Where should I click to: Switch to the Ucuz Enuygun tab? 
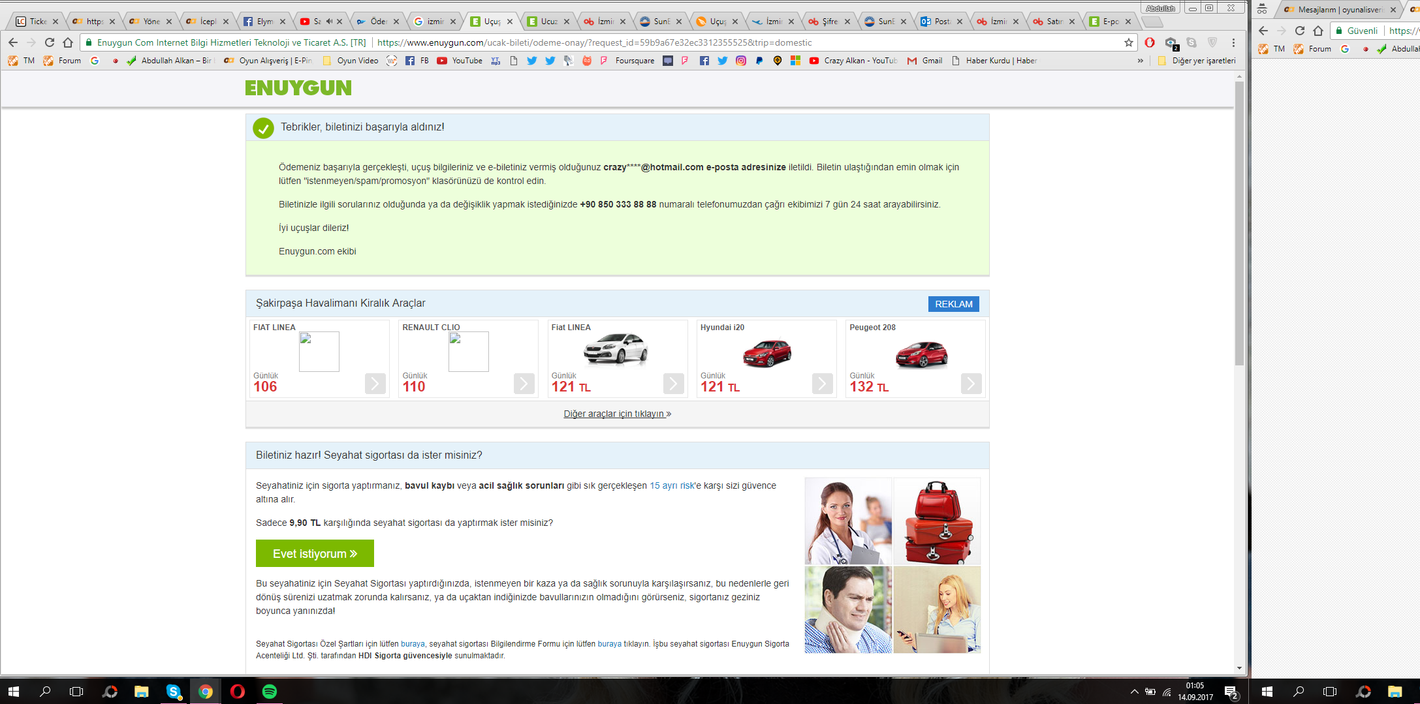coord(548,22)
